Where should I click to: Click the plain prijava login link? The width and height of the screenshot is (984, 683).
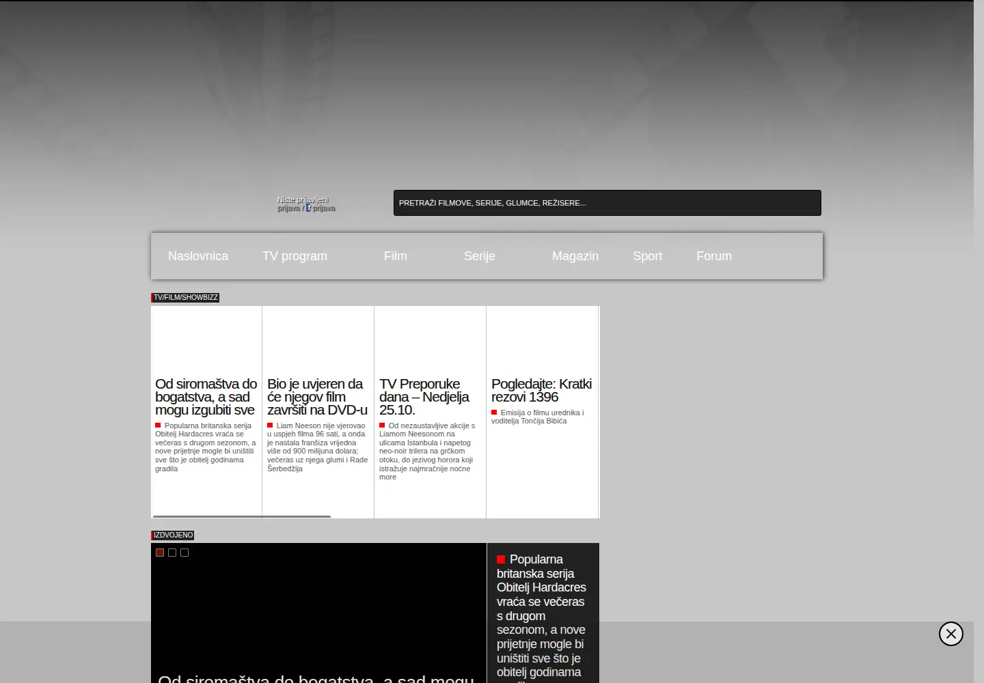pos(289,208)
